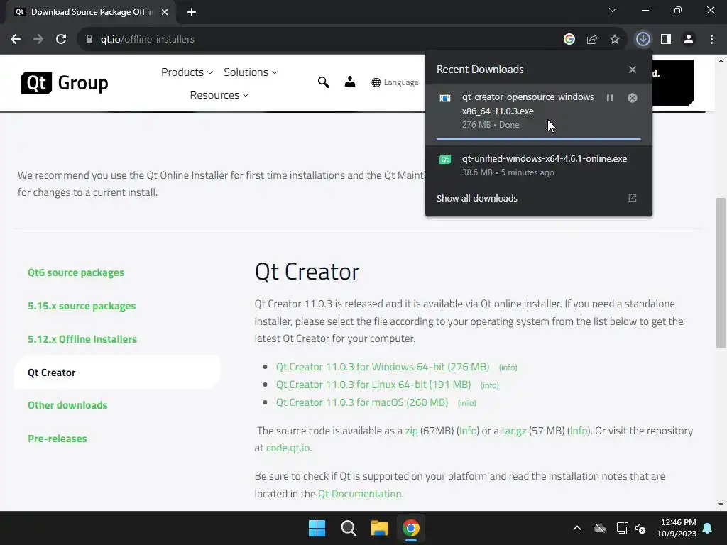Expand the Products menu
This screenshot has height=545, width=727.
[187, 72]
